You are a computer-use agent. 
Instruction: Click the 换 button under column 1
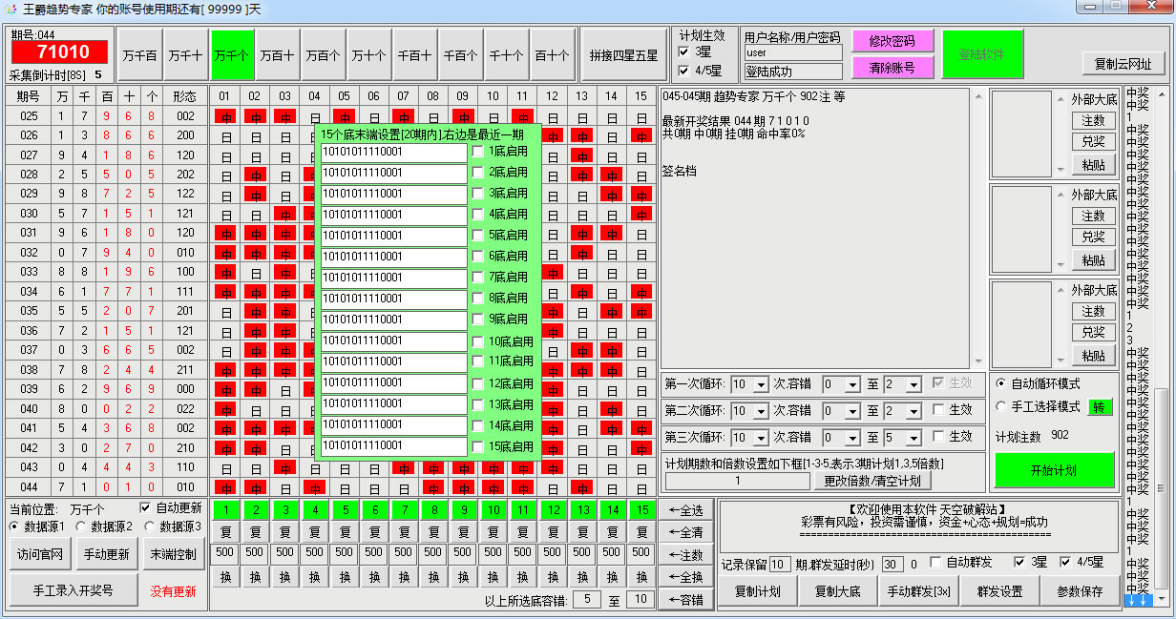225,577
